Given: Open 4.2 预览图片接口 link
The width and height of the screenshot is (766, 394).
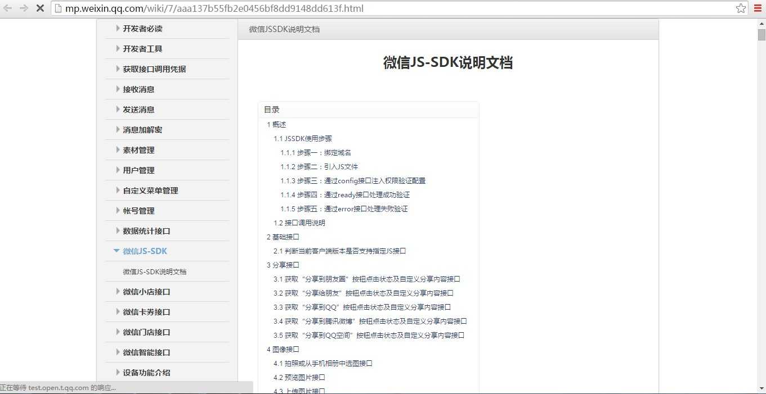Looking at the screenshot, I should (x=299, y=378).
